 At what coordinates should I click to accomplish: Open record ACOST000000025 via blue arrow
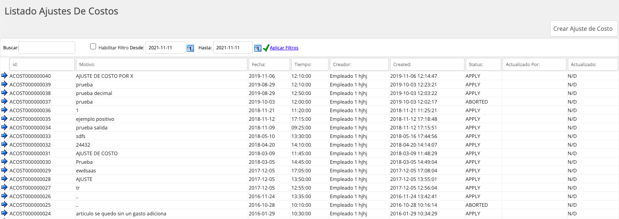(x=5, y=205)
